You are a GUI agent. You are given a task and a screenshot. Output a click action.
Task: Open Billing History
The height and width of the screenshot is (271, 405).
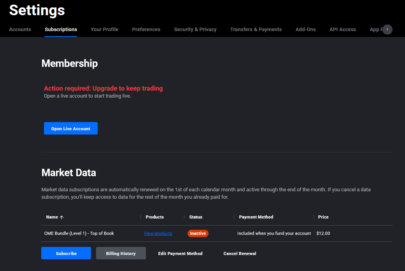(x=121, y=253)
